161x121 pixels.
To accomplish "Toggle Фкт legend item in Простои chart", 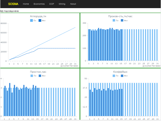I will coord(42,76).
